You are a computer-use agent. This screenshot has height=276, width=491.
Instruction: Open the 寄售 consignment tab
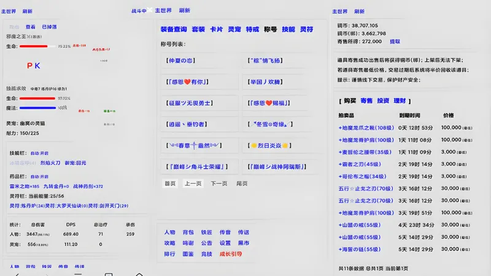[366, 100]
